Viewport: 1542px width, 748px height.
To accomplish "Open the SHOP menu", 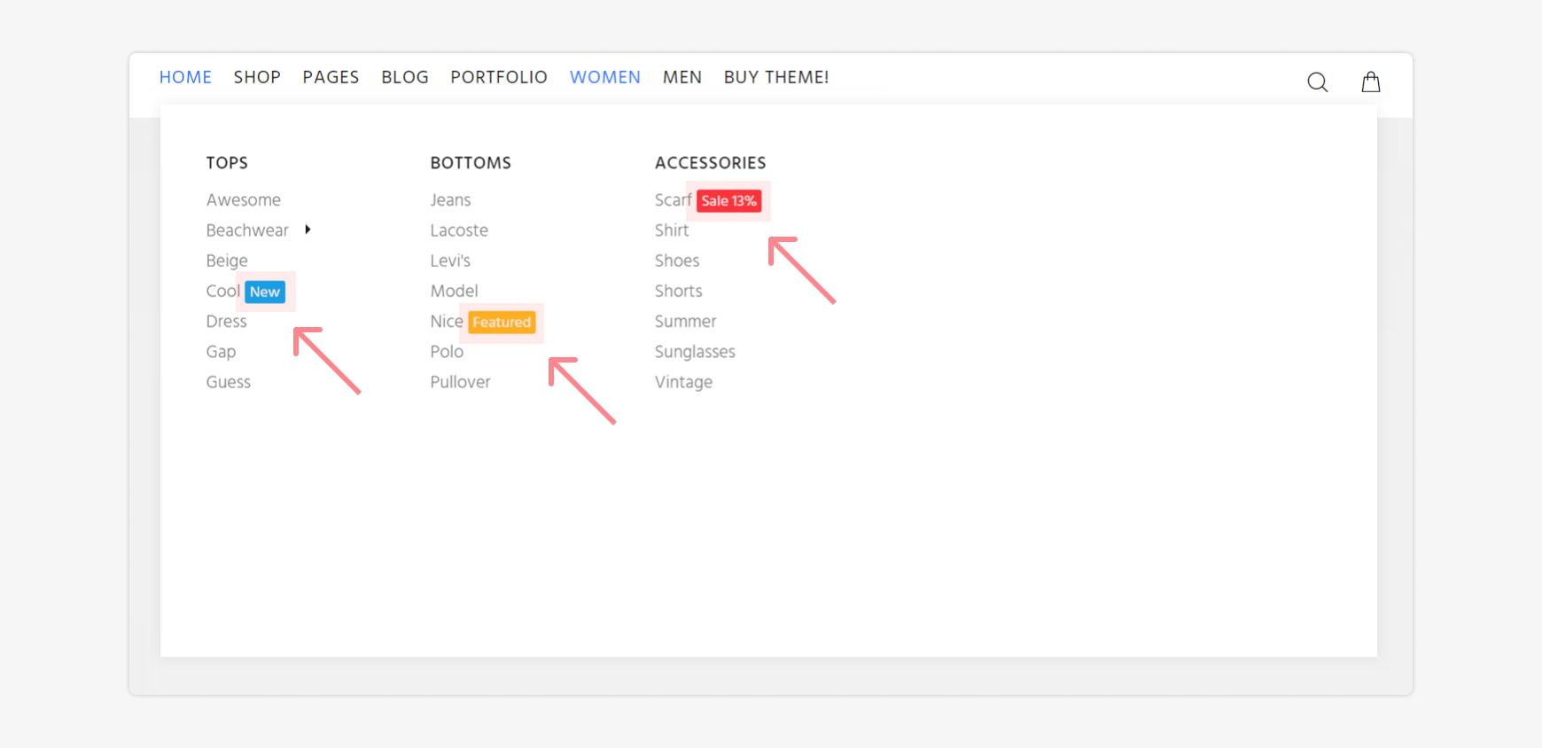I will click(257, 77).
